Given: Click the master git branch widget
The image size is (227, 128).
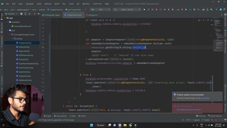Looking at the screenshot, I should 206,120.
